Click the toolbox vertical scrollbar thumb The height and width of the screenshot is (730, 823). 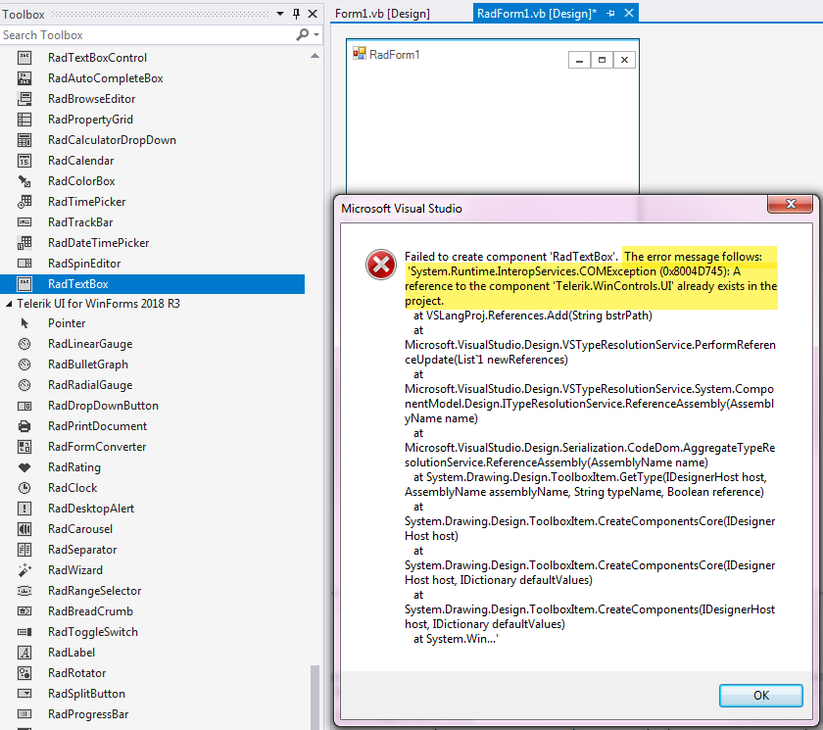click(x=315, y=697)
